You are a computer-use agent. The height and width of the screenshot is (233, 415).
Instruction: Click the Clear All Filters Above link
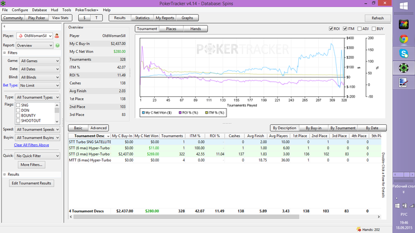[31, 145]
